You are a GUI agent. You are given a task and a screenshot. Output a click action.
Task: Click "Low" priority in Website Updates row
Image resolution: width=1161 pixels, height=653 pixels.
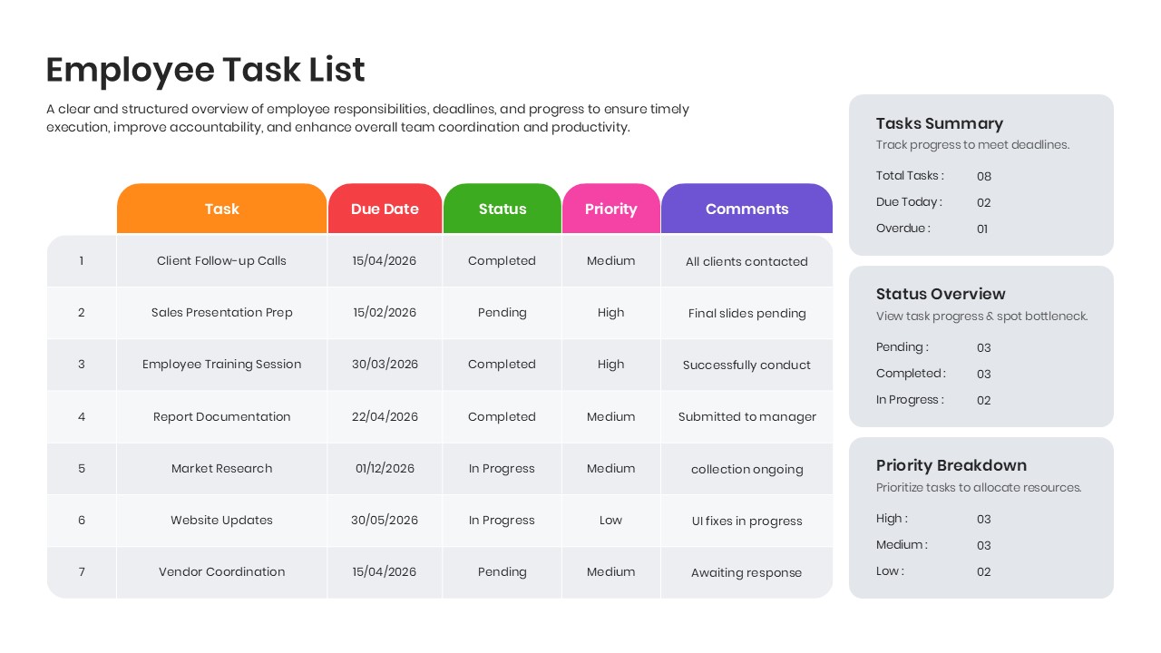click(610, 521)
